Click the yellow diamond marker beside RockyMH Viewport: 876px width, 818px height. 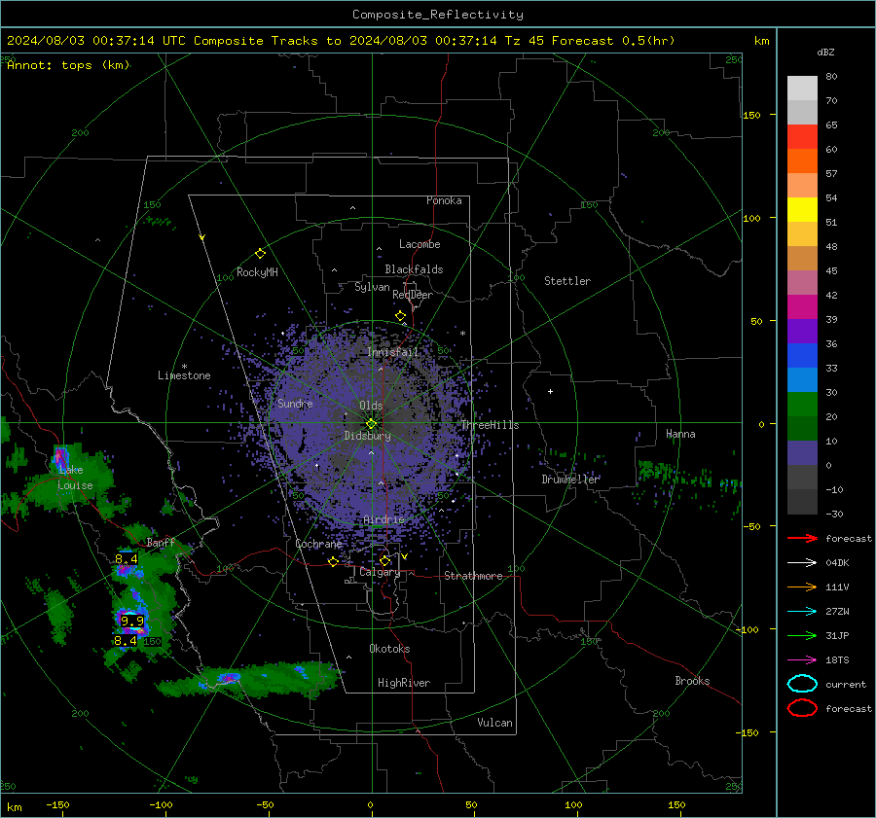click(260, 254)
